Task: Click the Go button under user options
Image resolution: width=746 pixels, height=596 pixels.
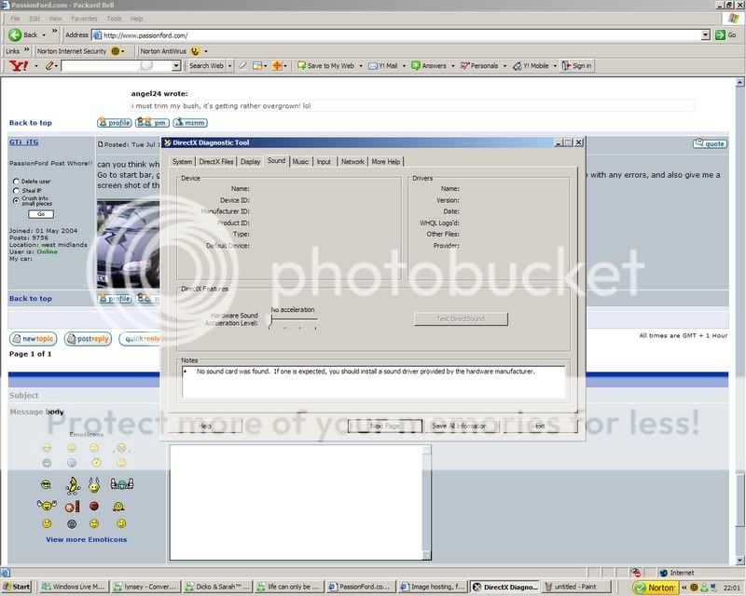Action: [41, 214]
